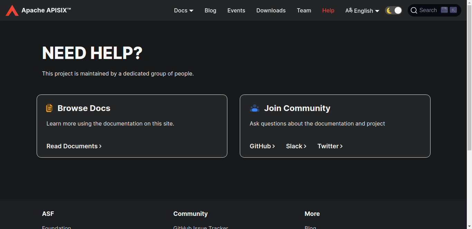Click the Apache APISIX logo icon

(12, 10)
